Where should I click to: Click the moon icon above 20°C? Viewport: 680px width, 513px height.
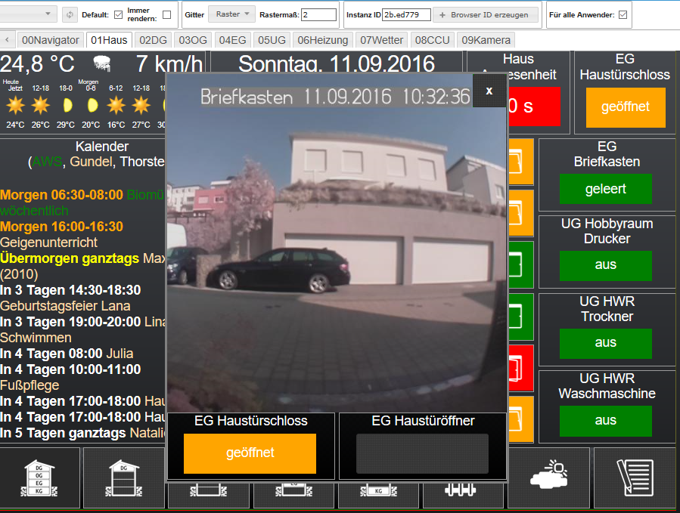[x=92, y=105]
